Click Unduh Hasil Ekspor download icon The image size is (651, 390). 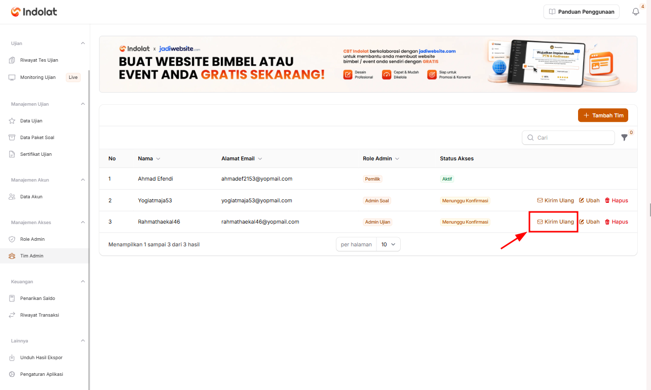(12, 358)
